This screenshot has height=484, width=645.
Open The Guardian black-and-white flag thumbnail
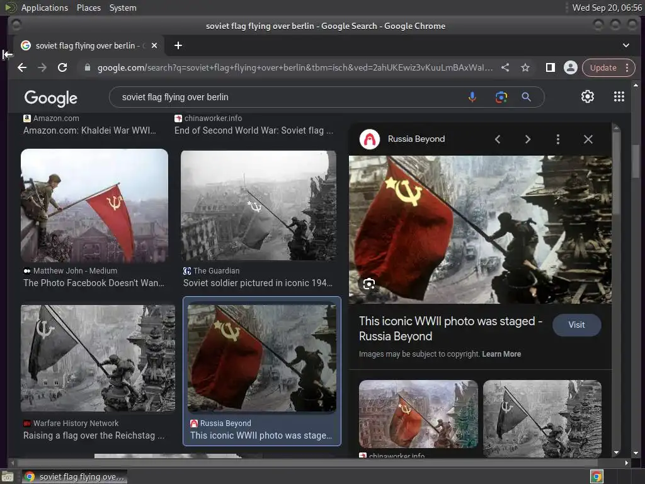pos(258,205)
